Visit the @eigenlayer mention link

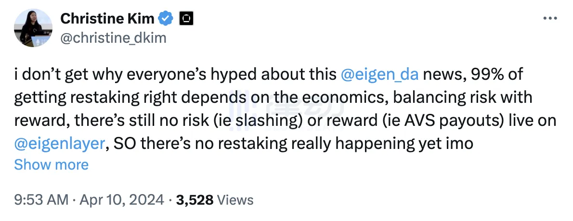(x=59, y=143)
